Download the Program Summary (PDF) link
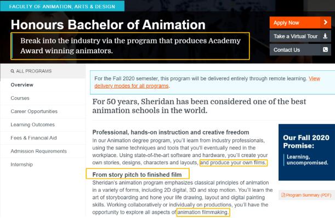This screenshot has height=218, width=335. (x=306, y=195)
